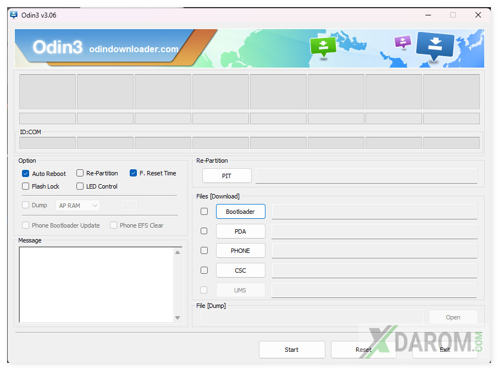Image resolution: width=498 pixels, height=370 pixels.
Task: Click the CSC file button
Action: click(x=240, y=270)
